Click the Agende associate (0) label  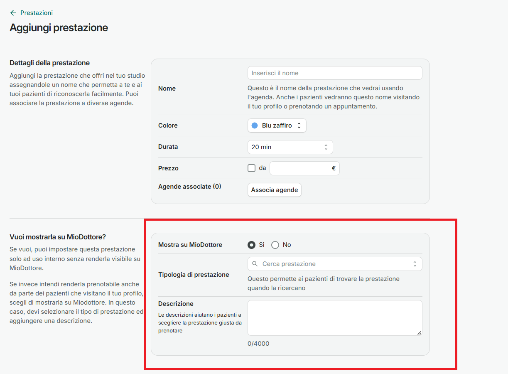(190, 187)
